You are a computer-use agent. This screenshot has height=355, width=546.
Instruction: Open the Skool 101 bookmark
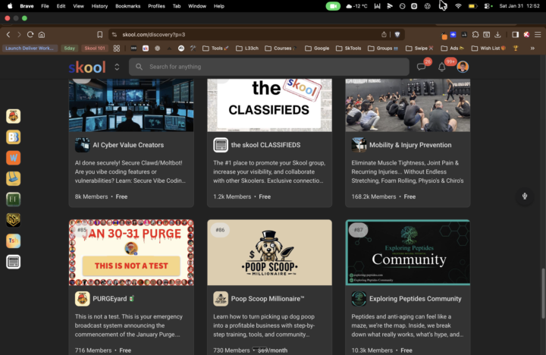94,48
